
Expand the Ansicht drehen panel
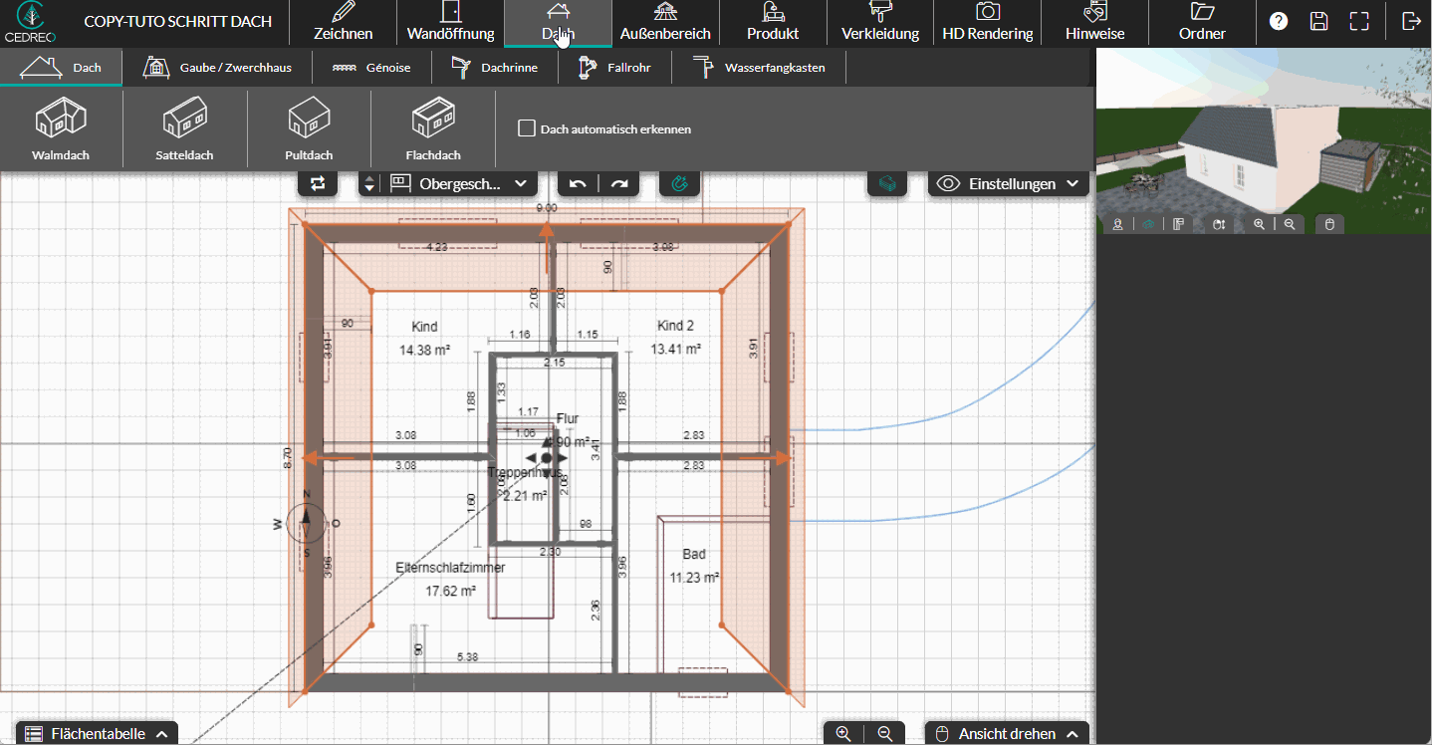coord(1007,733)
